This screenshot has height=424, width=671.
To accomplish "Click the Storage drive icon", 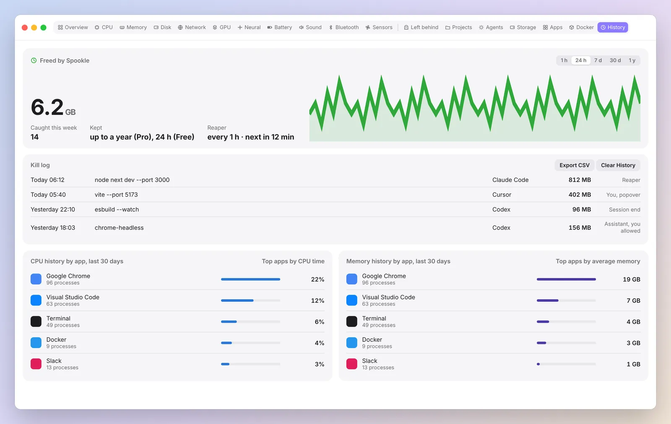I will pos(512,27).
